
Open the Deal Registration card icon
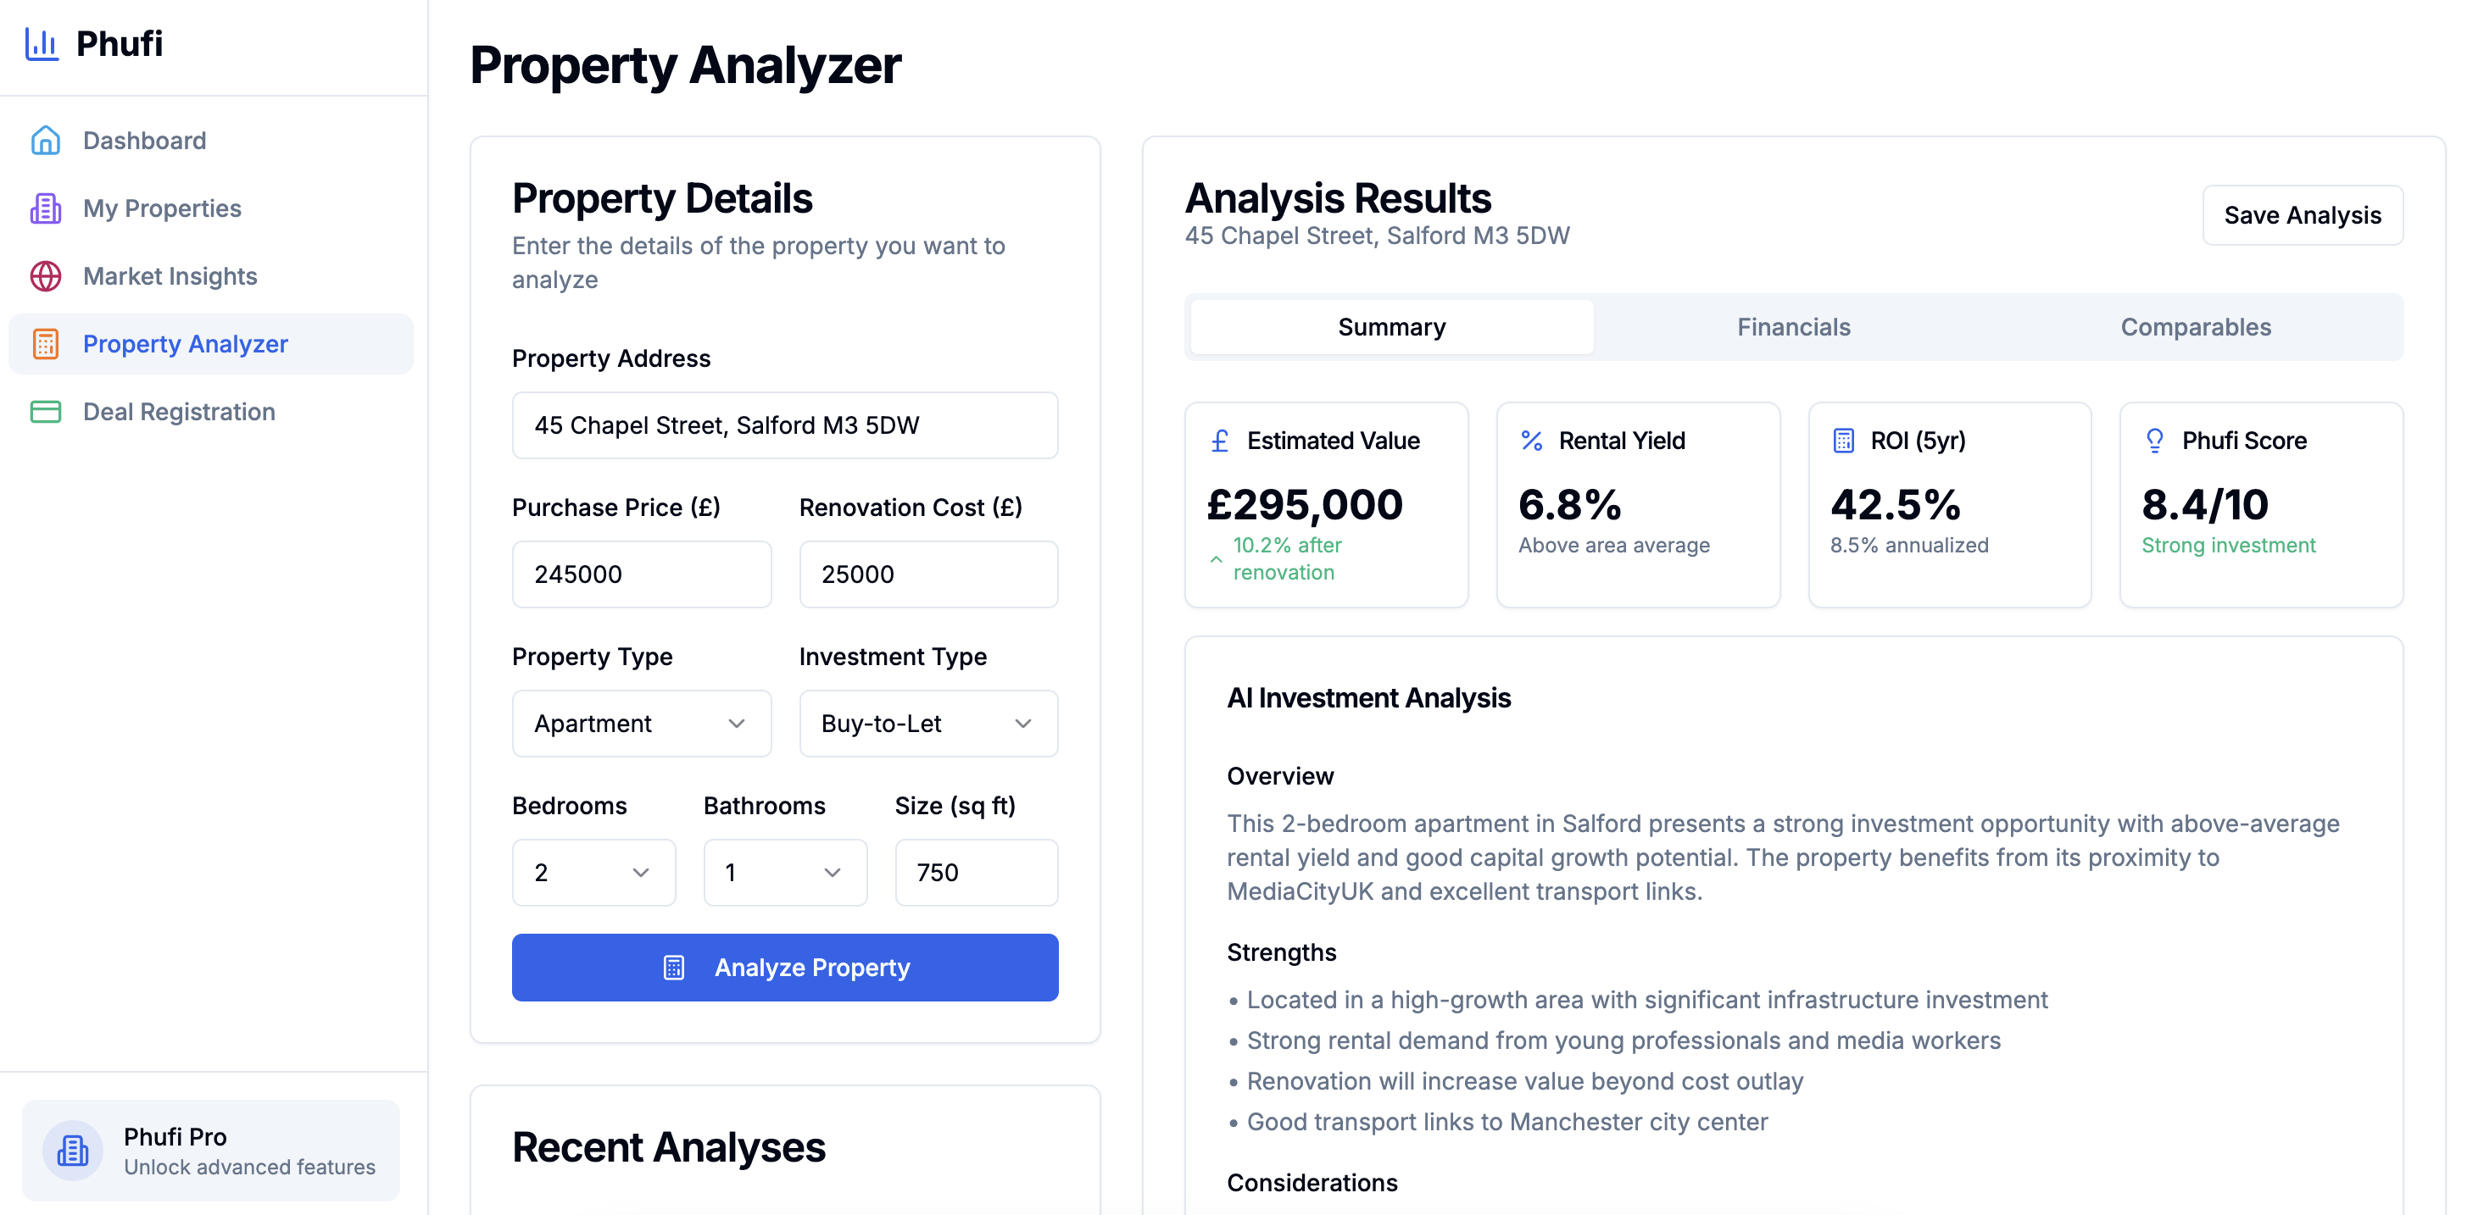45,412
